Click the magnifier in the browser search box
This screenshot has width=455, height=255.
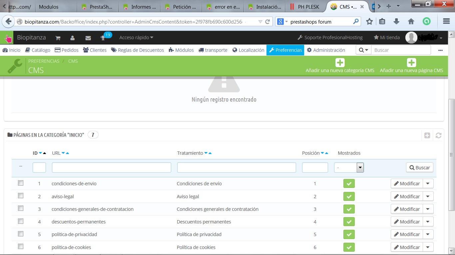(356, 22)
